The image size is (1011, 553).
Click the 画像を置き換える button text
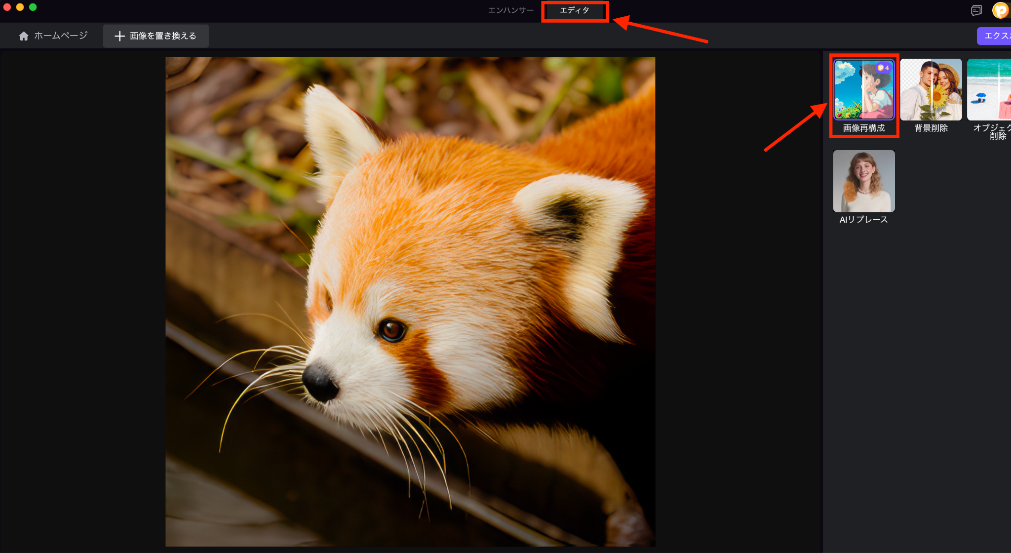tap(163, 36)
